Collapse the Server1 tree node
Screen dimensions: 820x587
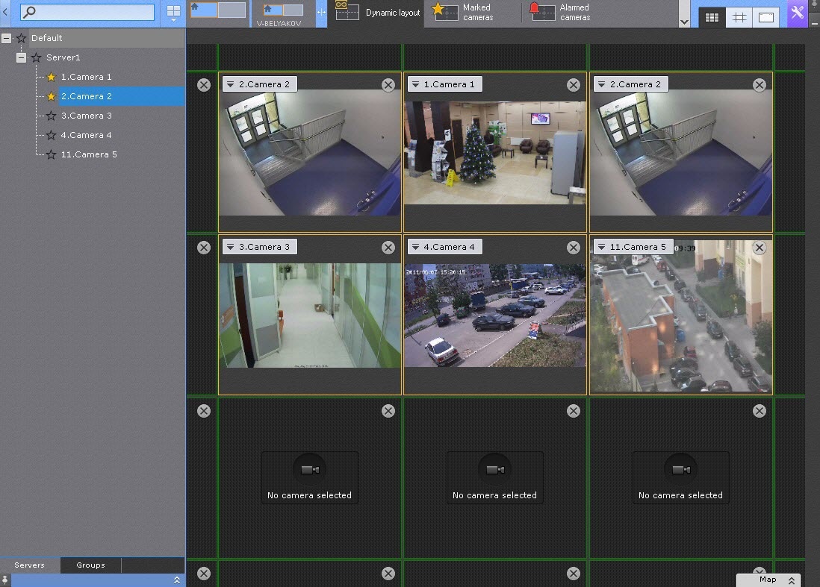(21, 57)
